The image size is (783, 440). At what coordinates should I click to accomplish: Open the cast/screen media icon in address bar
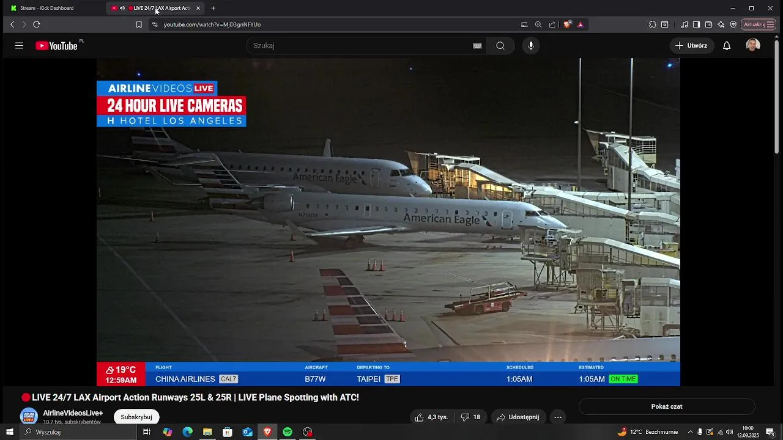524,24
